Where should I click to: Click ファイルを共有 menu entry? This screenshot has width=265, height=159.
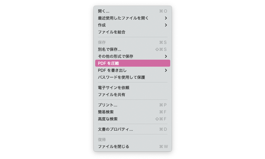point(133,95)
